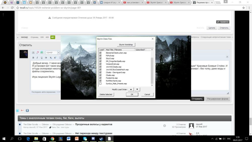Click Delete Selected button
252x142 pixels.
[x=106, y=94]
